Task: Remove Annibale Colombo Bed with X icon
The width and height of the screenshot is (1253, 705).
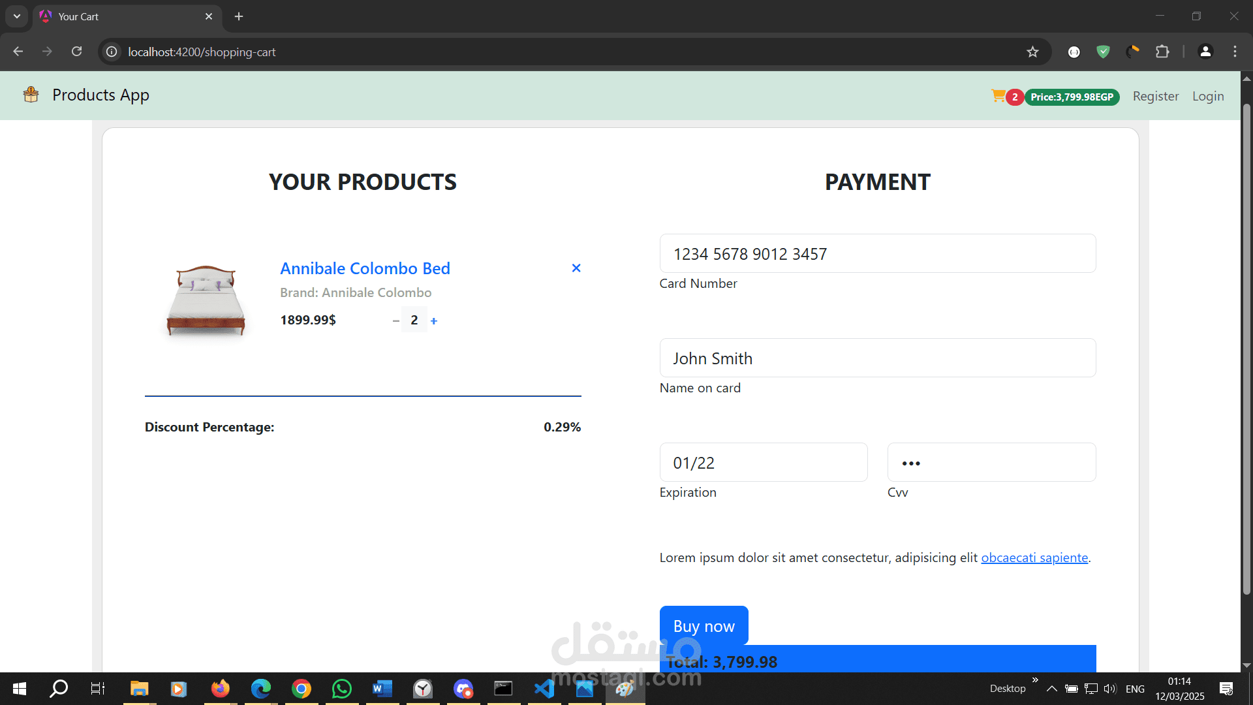Action: 576,268
